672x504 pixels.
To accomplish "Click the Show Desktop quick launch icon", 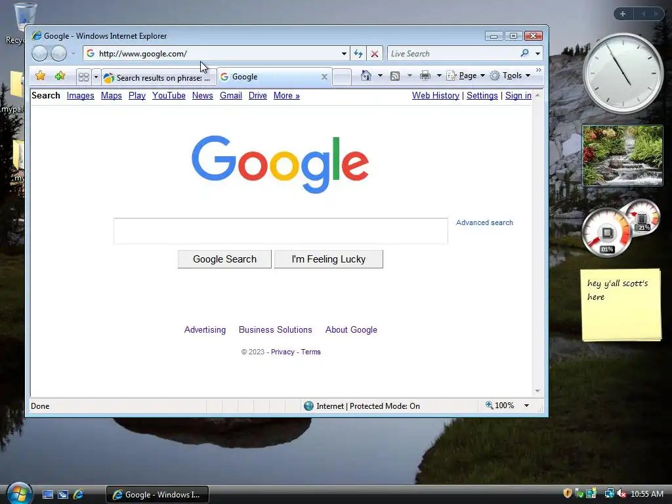I will (48, 495).
